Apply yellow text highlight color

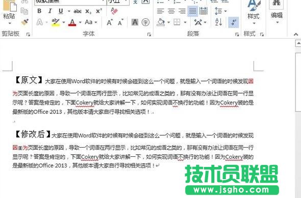click(x=56, y=22)
